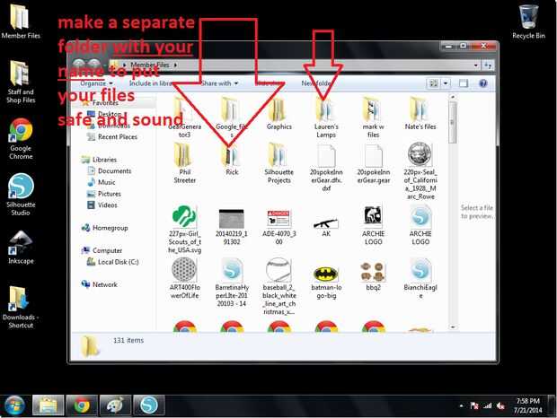Viewport: 557px width, 418px height.
Task: Select the ART400FlowerOfLife file
Action: [x=184, y=278]
